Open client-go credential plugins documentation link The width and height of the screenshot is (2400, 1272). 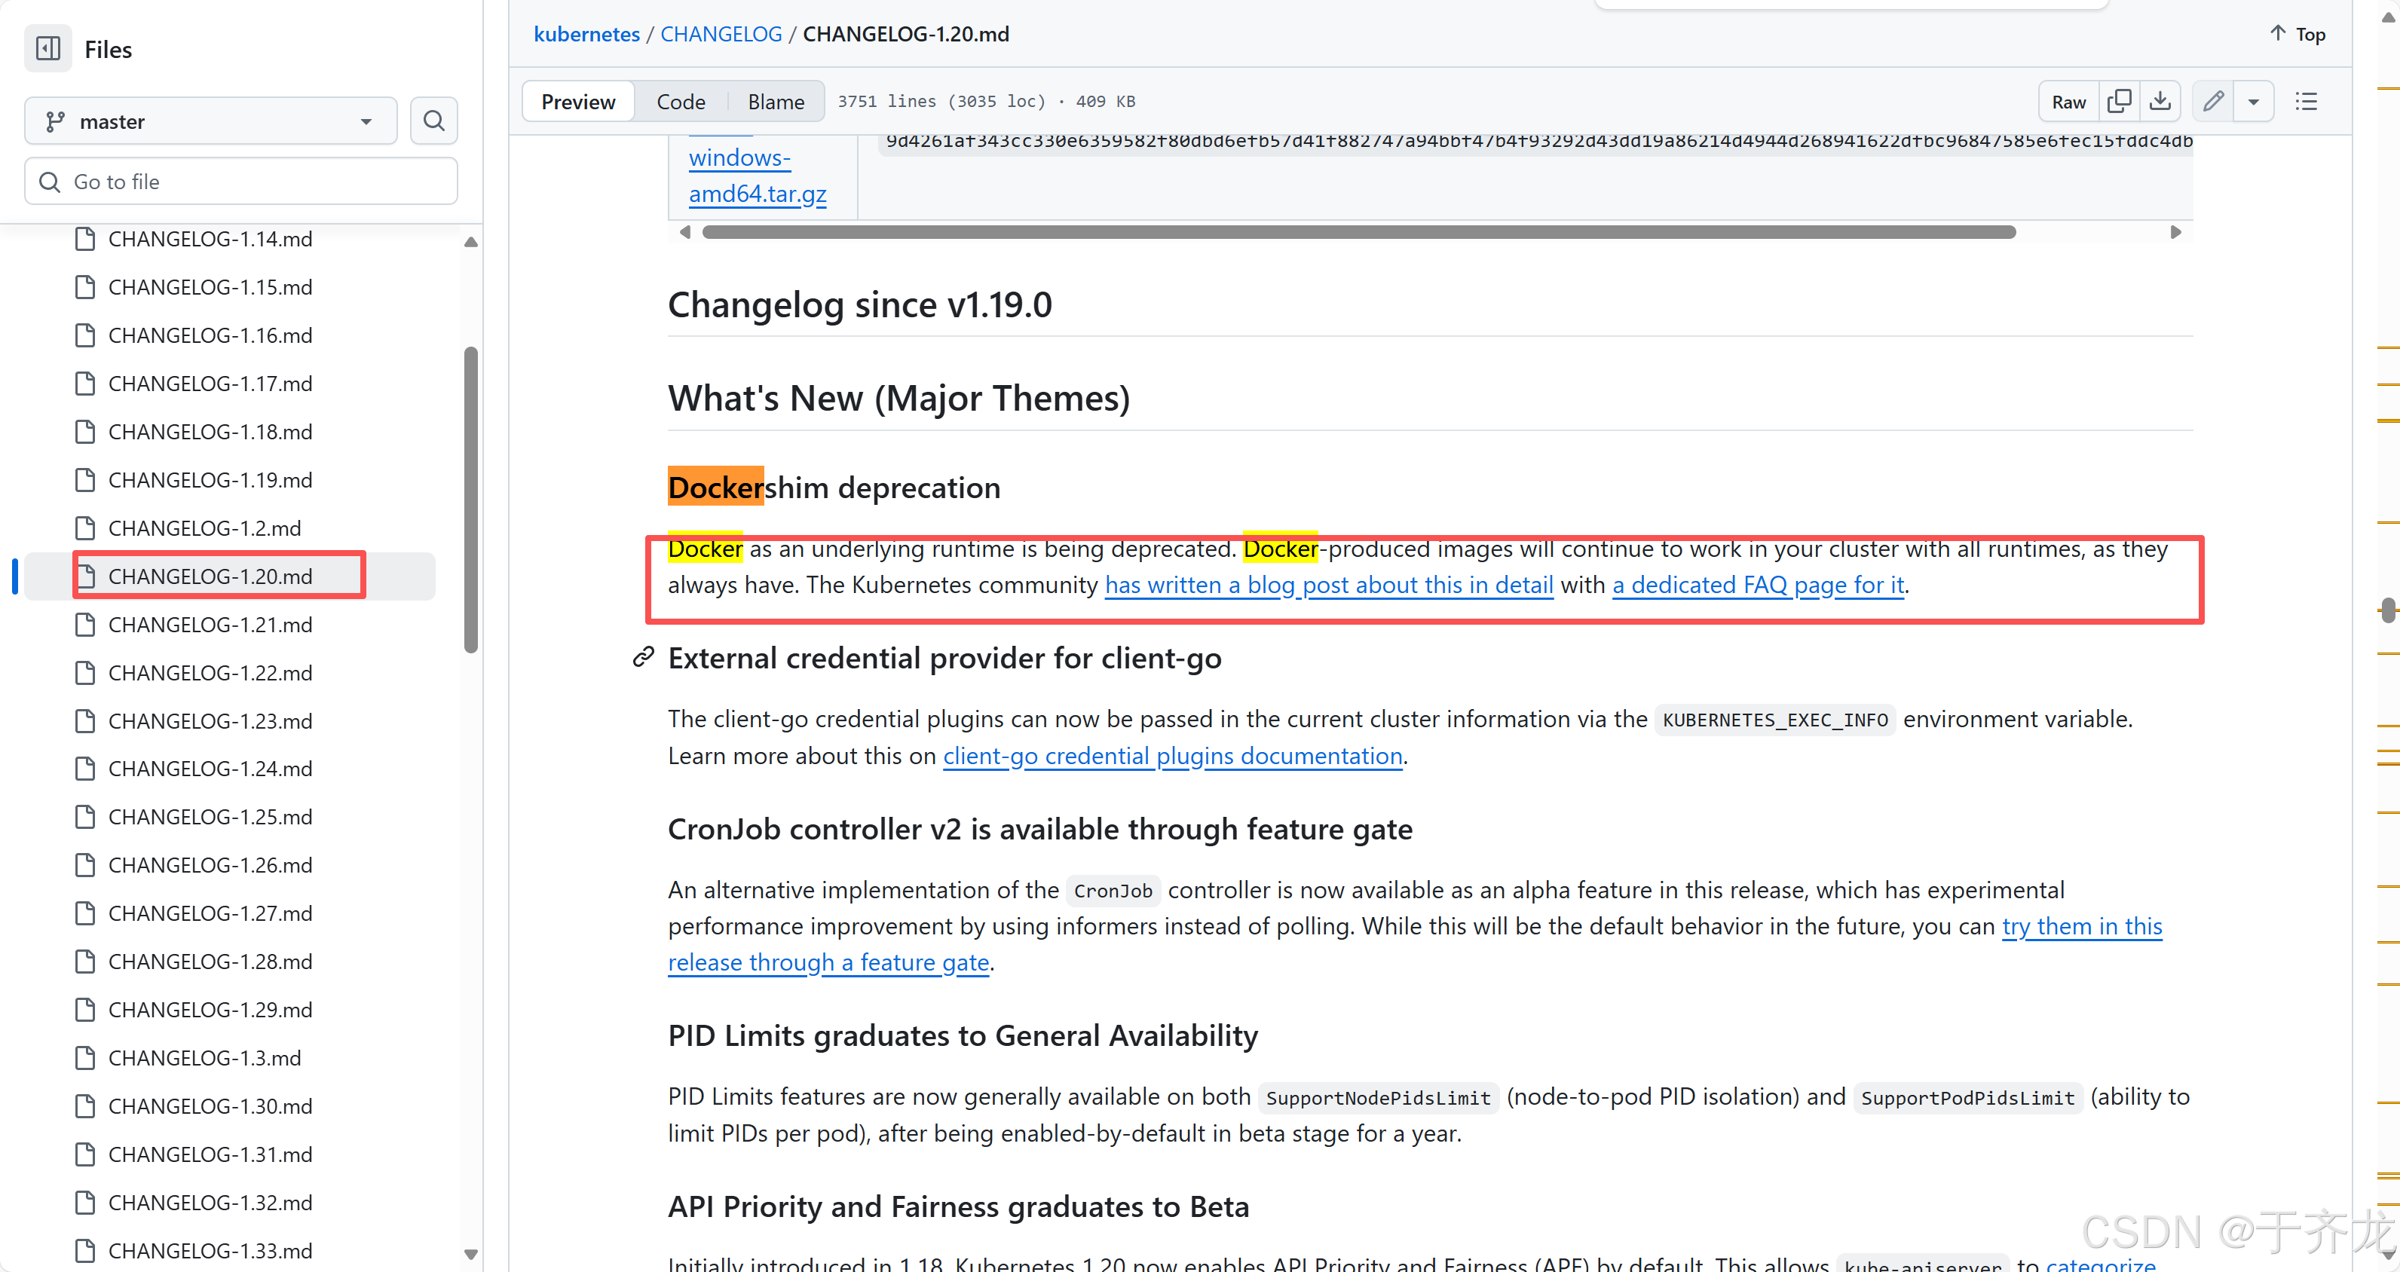pos(1172,756)
